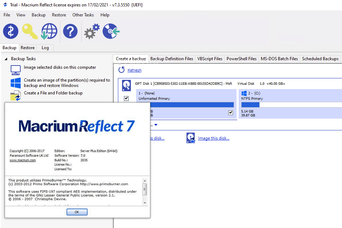Screen dimensions: 342x228
Task: Click 'Paramount Software UK Ltd' text
Action: click(x=29, y=156)
